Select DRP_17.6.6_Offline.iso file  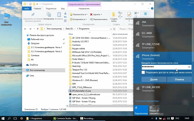[x=82, y=87]
